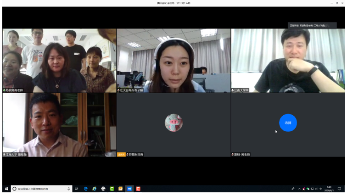The height and width of the screenshot is (196, 347).
Task: Select the blue 老师 avatar tile
Action: [288, 123]
